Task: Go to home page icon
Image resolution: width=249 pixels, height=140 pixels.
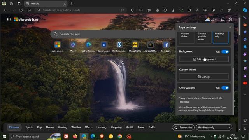Action: [29, 10]
